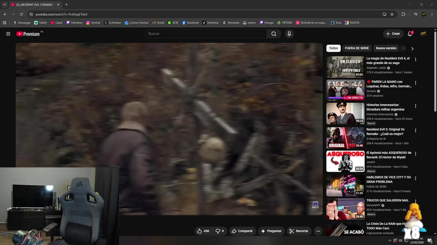Open El Apóstol más ASQUEROSO video title
Viewport: 437px width, 245px height.
coord(389,155)
